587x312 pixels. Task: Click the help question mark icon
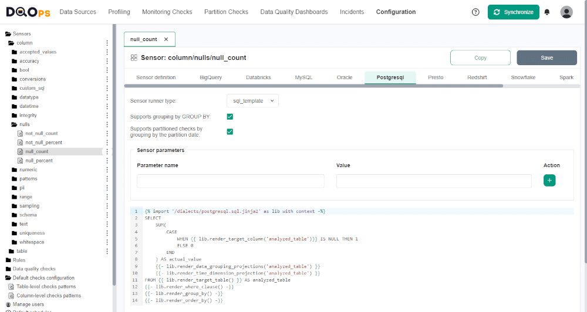(x=475, y=12)
